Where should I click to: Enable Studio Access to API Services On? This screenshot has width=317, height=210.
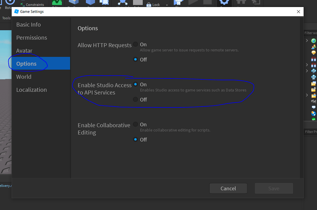(x=135, y=84)
